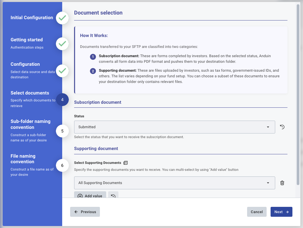Click the Add value button
Image resolution: width=303 pixels, height=228 pixels.
pos(90,195)
